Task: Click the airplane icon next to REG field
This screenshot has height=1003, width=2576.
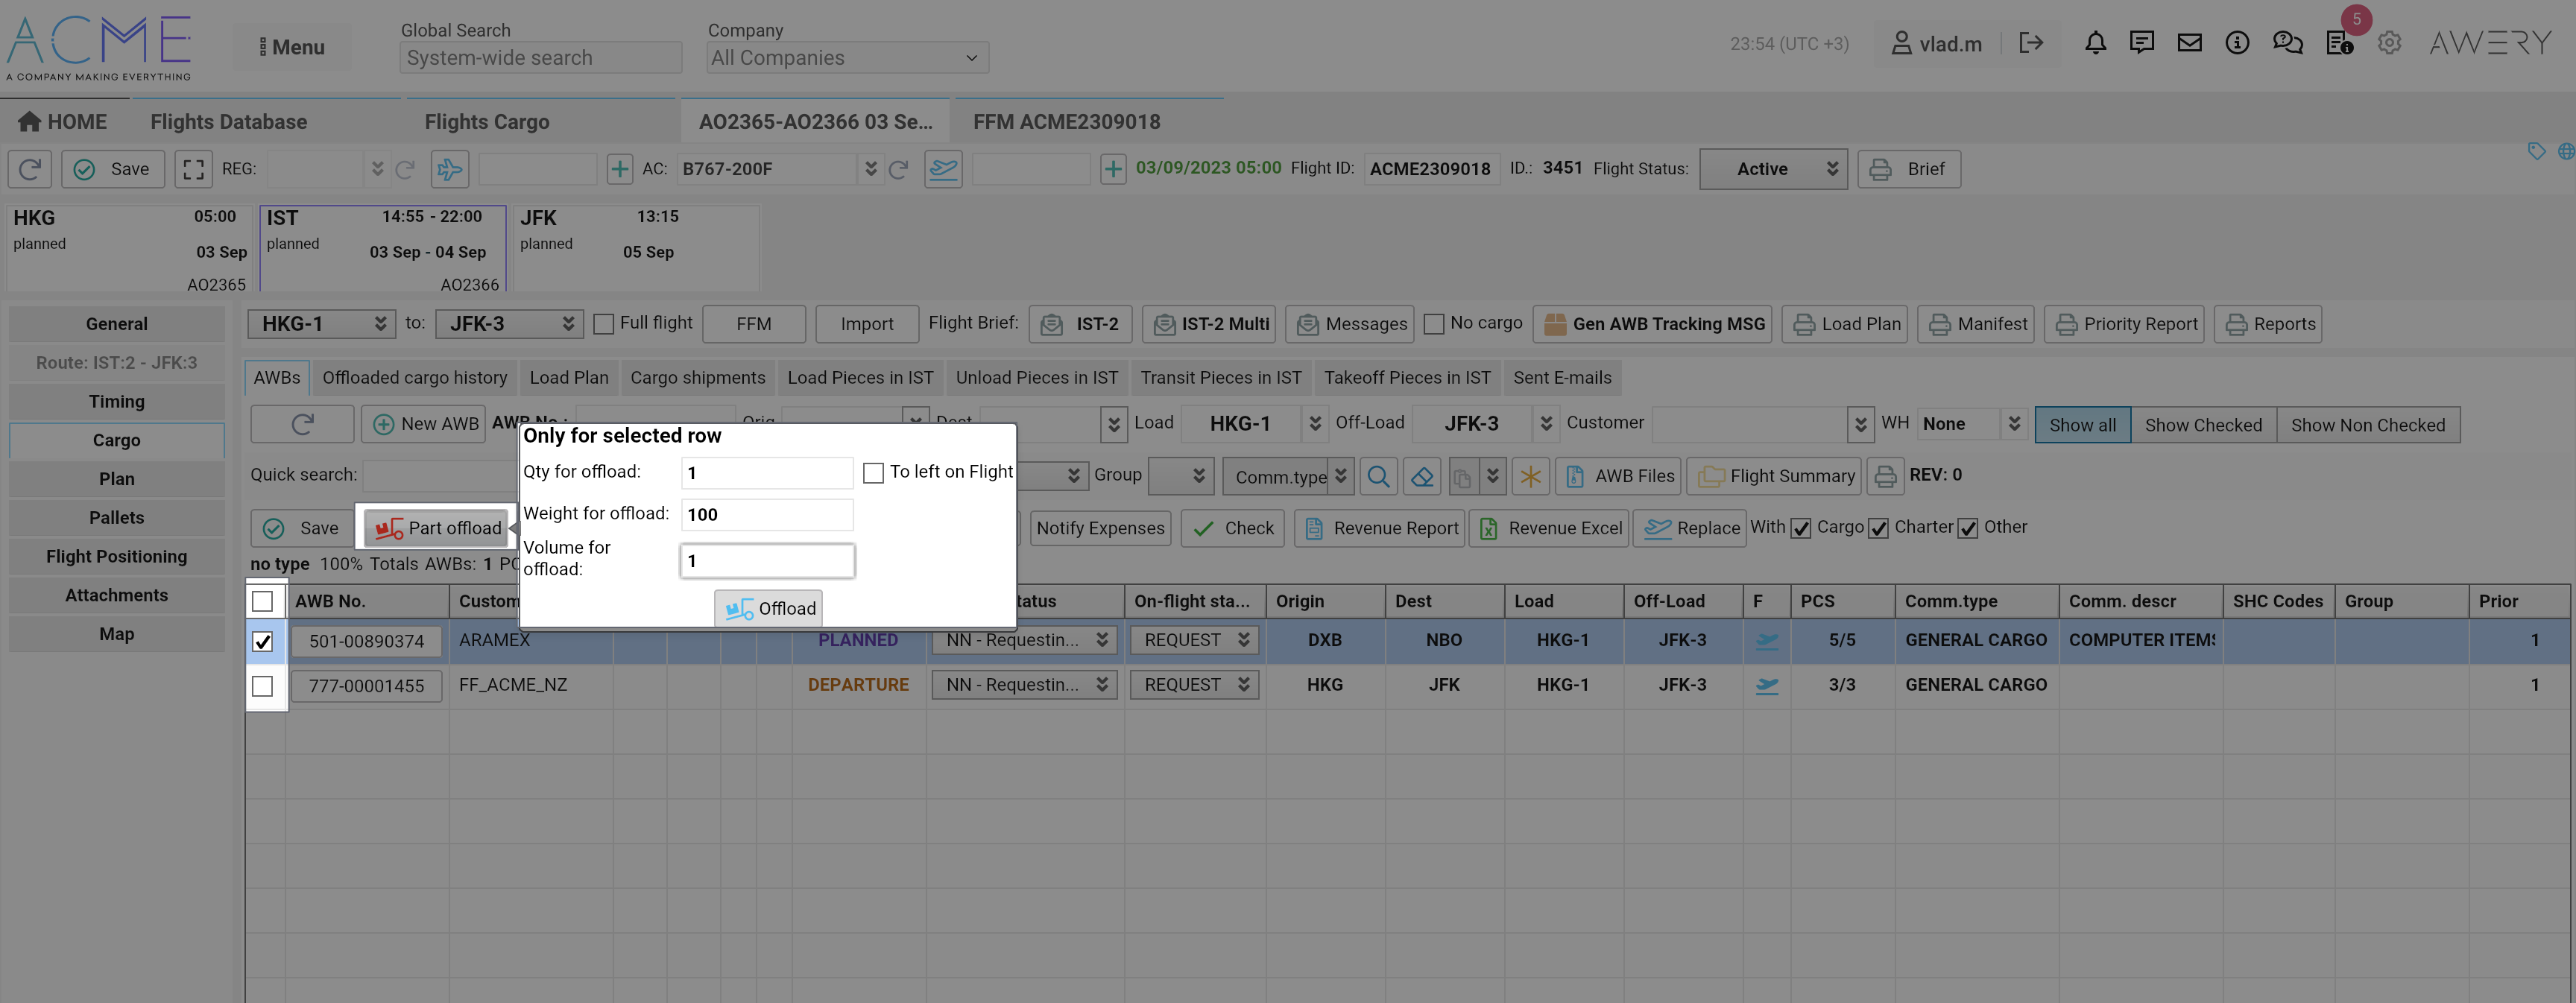Action: click(450, 169)
